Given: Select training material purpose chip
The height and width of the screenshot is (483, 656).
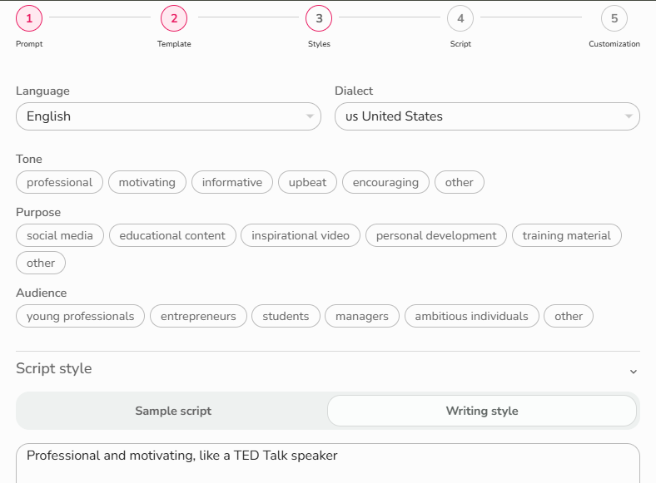Looking at the screenshot, I should click(x=567, y=235).
